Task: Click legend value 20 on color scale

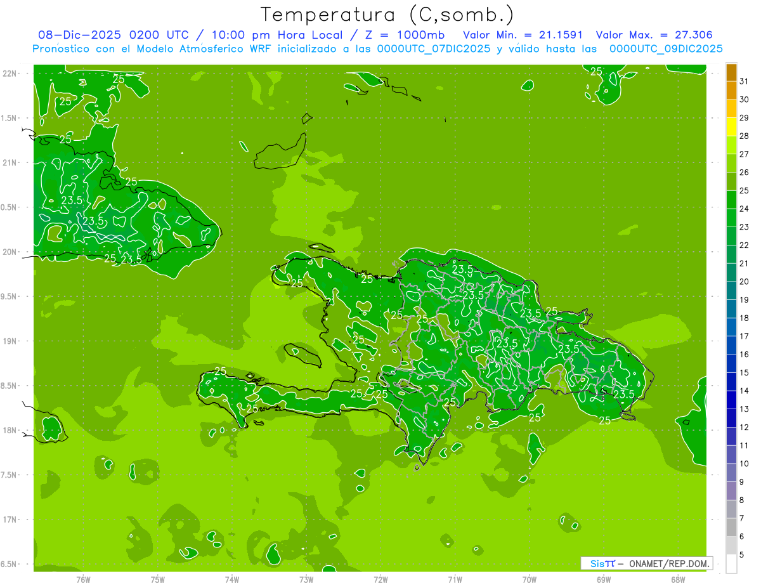Action: click(x=744, y=282)
